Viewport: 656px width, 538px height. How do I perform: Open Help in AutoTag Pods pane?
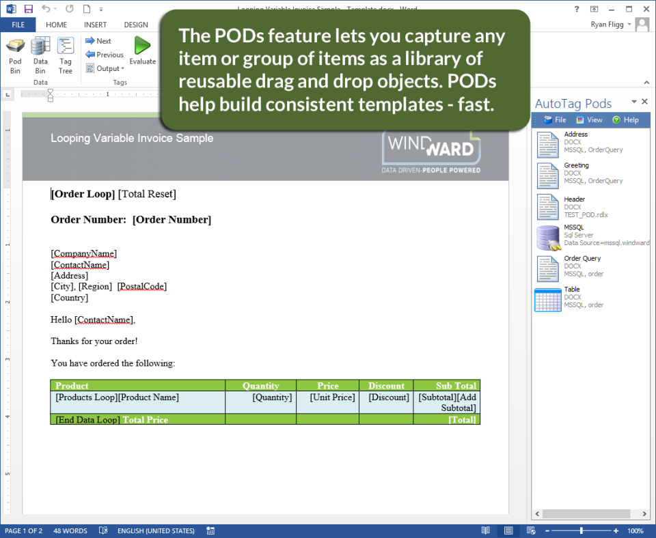625,120
